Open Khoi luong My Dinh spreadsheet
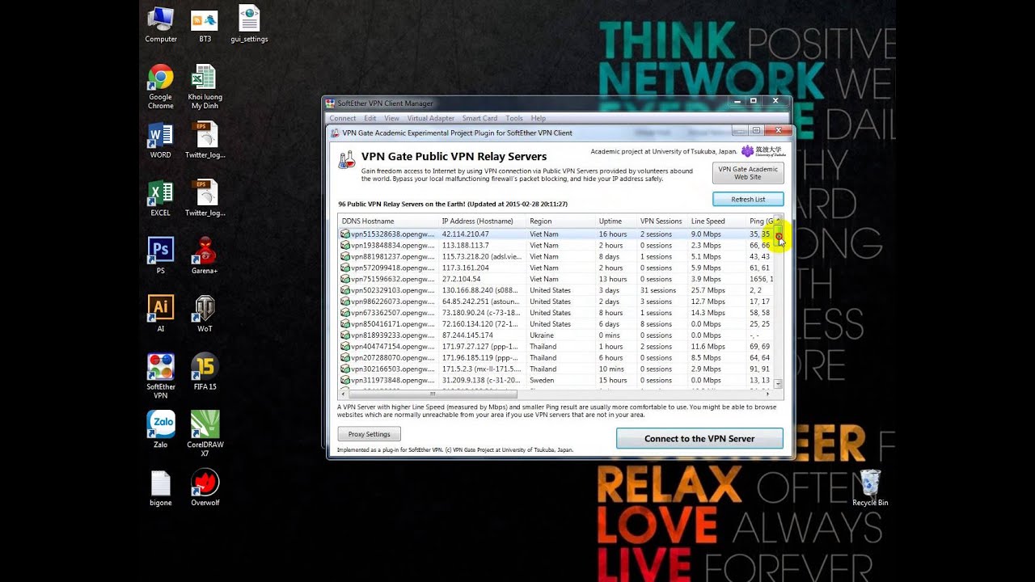This screenshot has width=1035, height=582. [x=205, y=86]
